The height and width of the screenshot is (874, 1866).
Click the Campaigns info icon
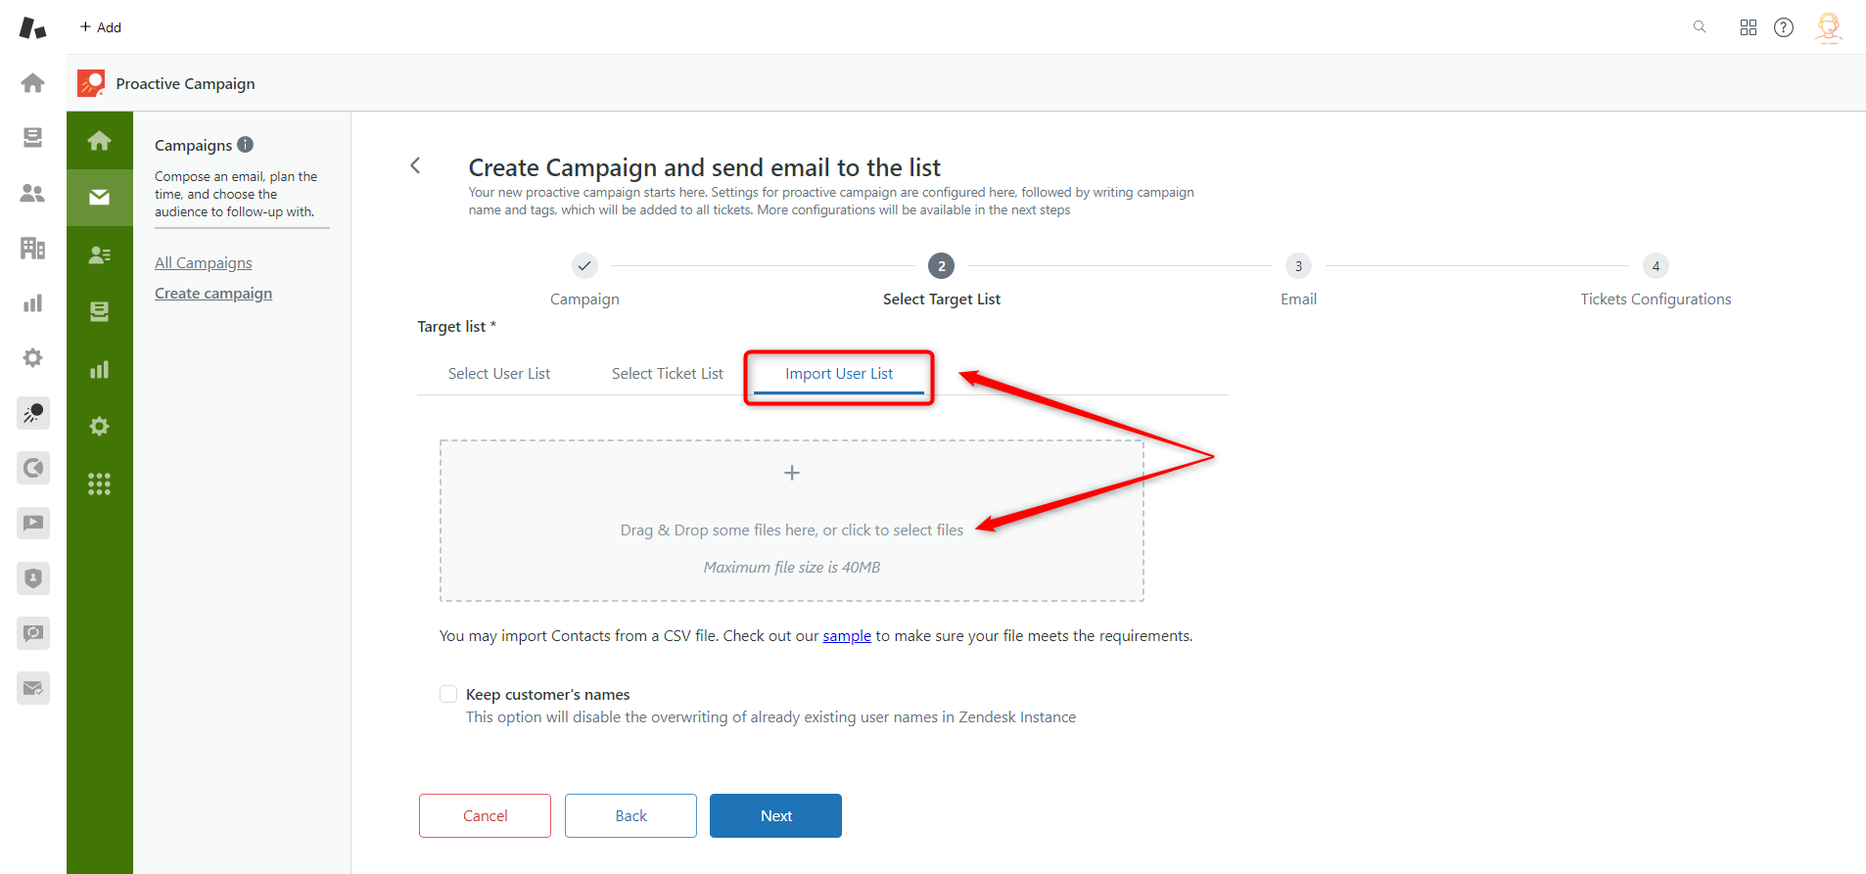coord(246,145)
